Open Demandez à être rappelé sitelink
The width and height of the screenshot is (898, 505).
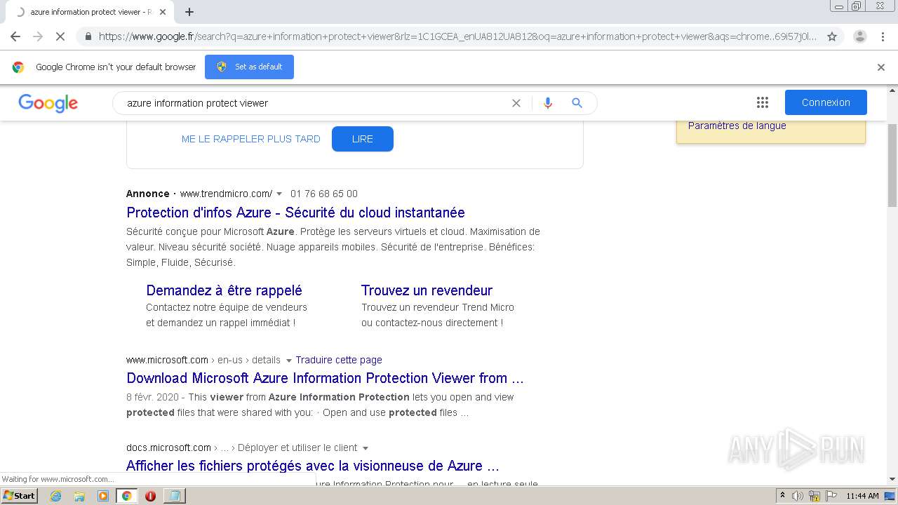[224, 290]
